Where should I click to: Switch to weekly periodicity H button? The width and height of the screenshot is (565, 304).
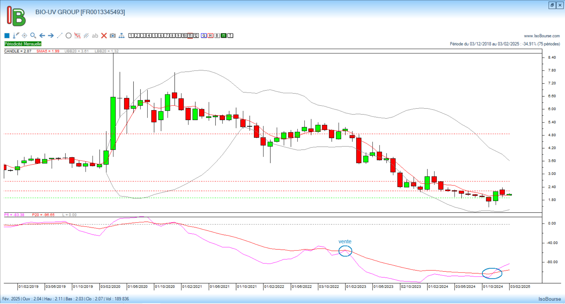click(210, 36)
